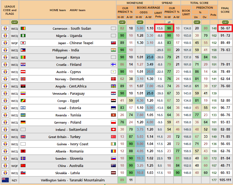Click the Denmark flag in the Norway row
Screen dimensions: 233x185
coord(113,79)
